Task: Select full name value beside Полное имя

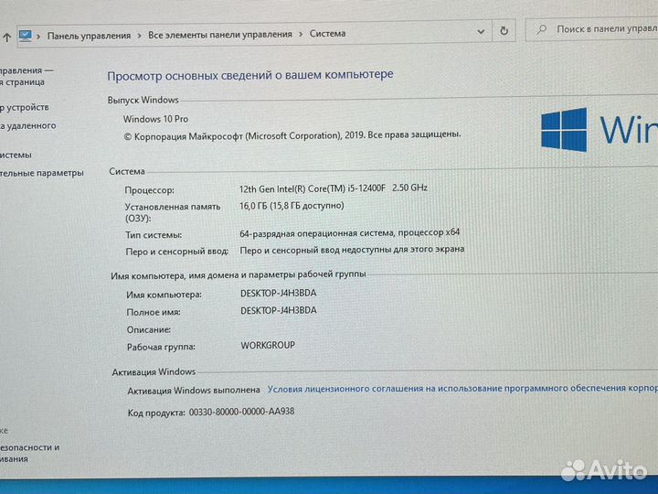Action: (278, 310)
